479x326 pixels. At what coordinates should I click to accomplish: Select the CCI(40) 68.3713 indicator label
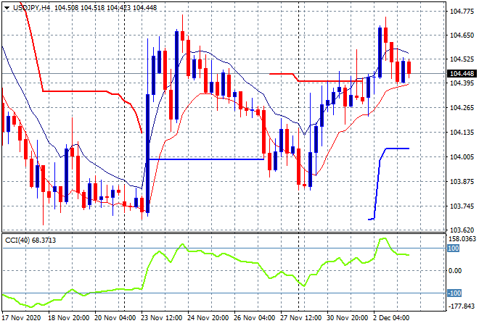point(30,241)
